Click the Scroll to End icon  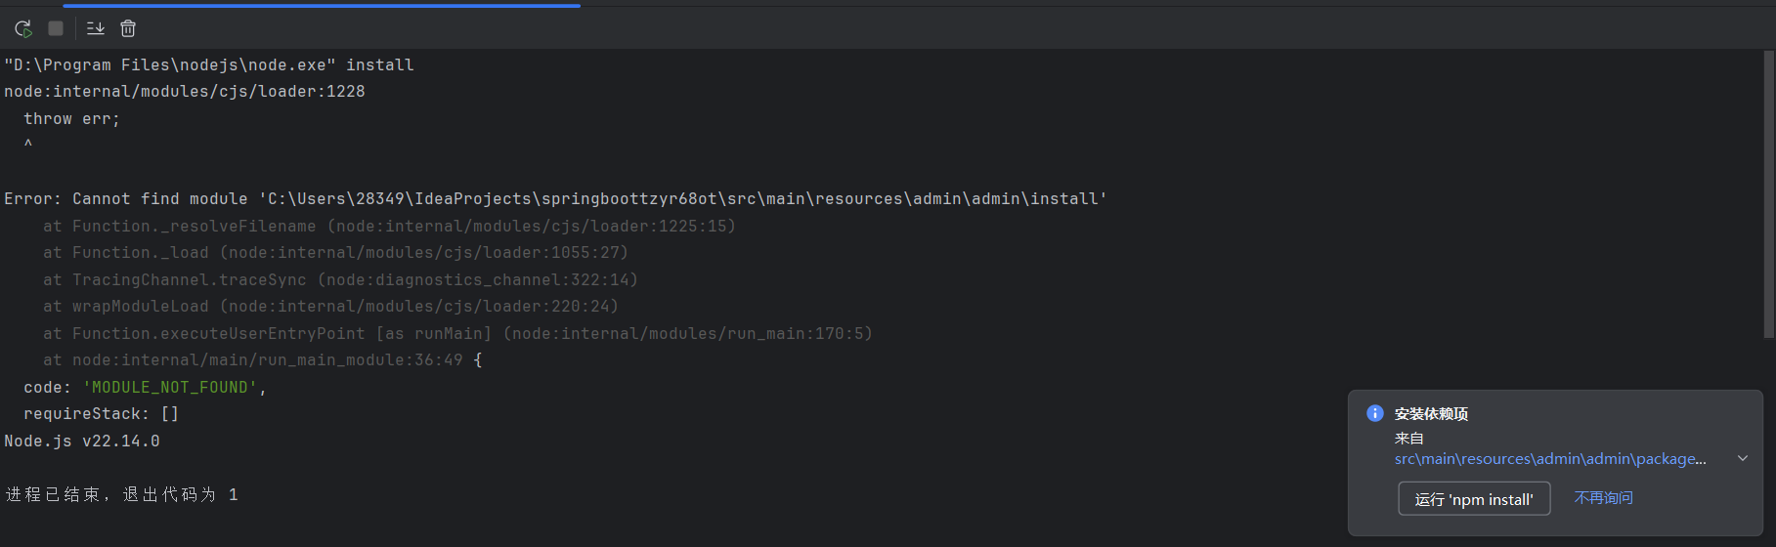96,28
